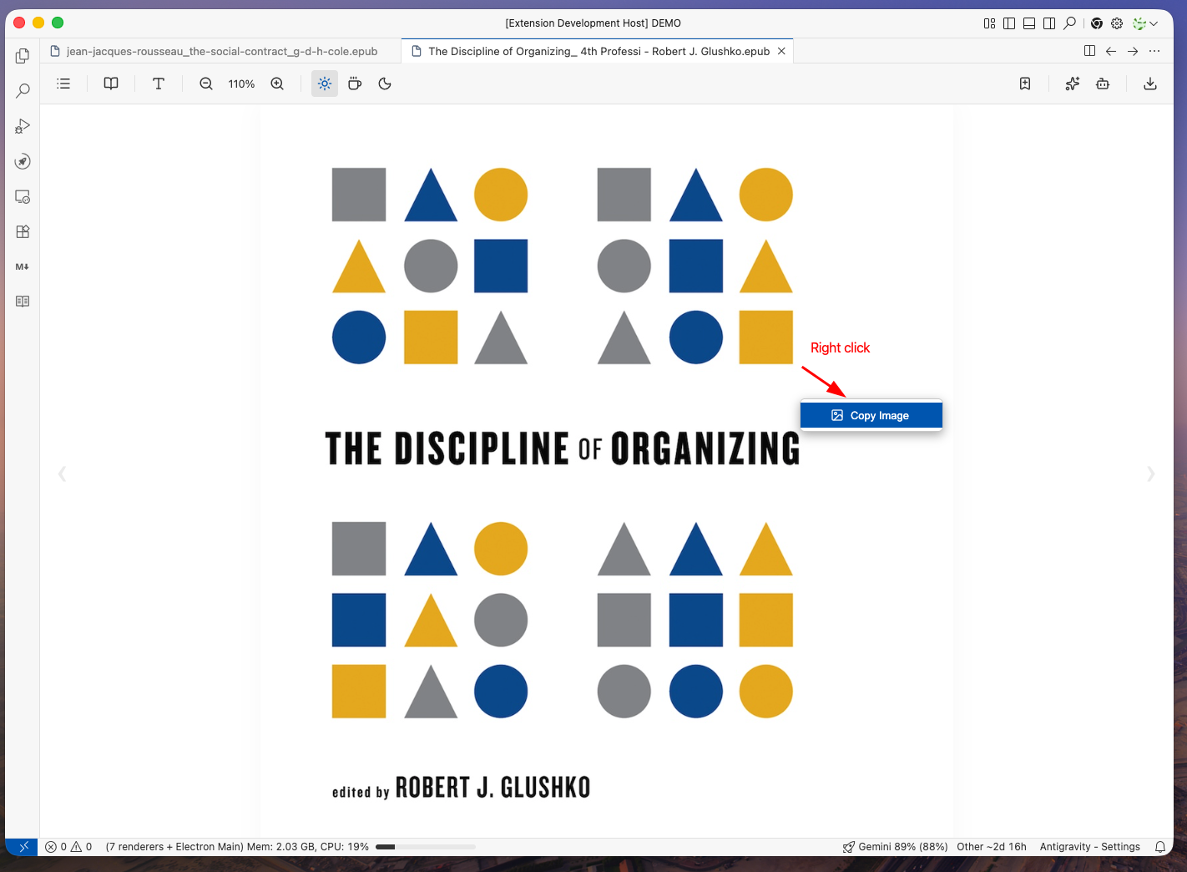Choose Copy Image from the context menu
This screenshot has width=1187, height=872.
pos(871,415)
